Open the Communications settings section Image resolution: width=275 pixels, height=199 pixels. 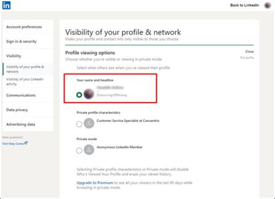coord(21,95)
